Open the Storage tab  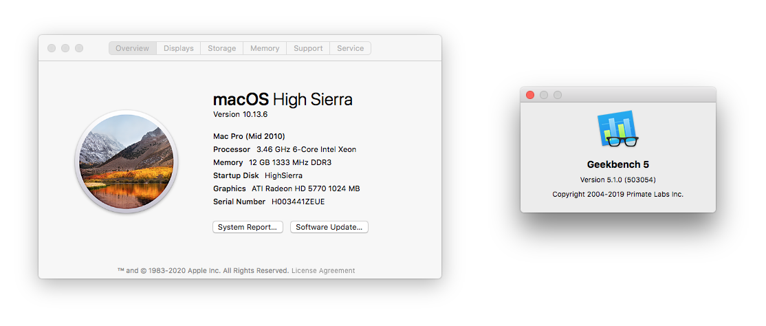click(222, 48)
